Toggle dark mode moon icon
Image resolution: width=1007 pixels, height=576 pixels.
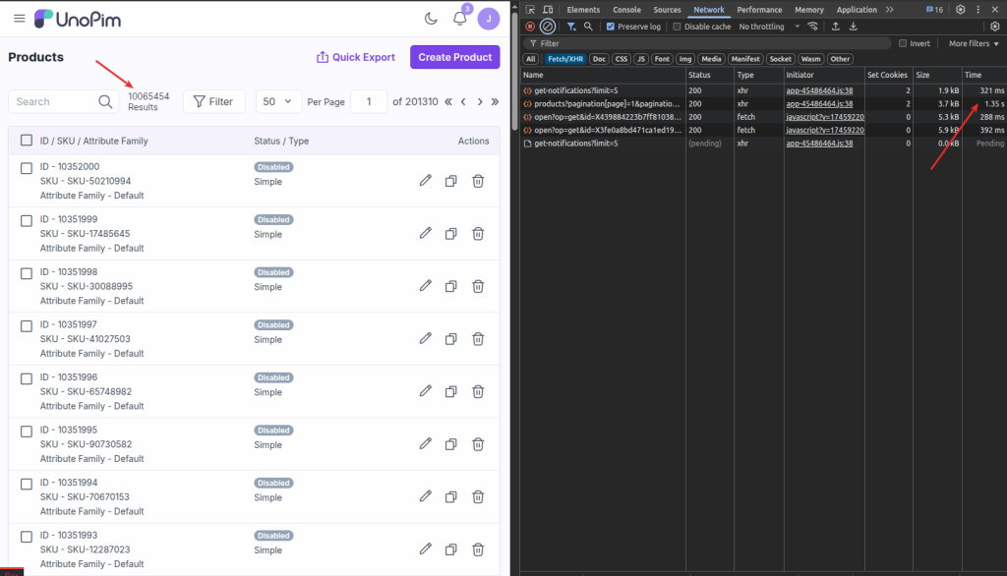(431, 19)
